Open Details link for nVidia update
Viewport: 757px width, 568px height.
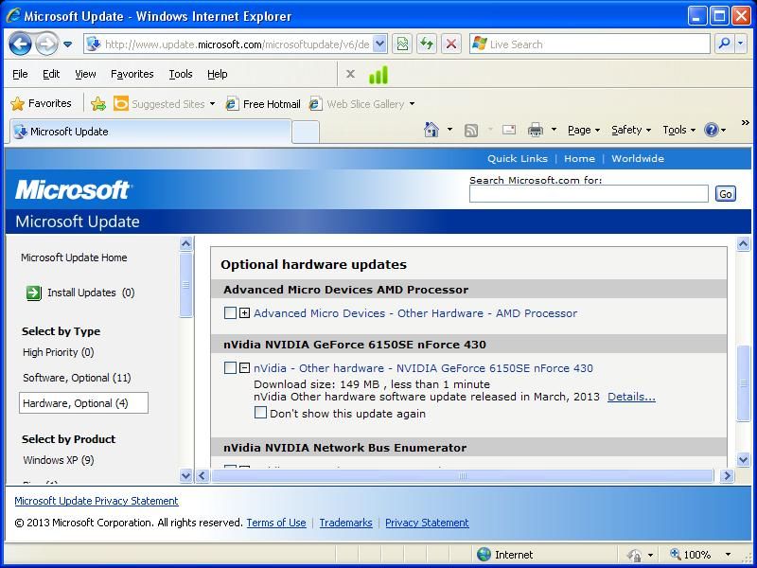631,397
